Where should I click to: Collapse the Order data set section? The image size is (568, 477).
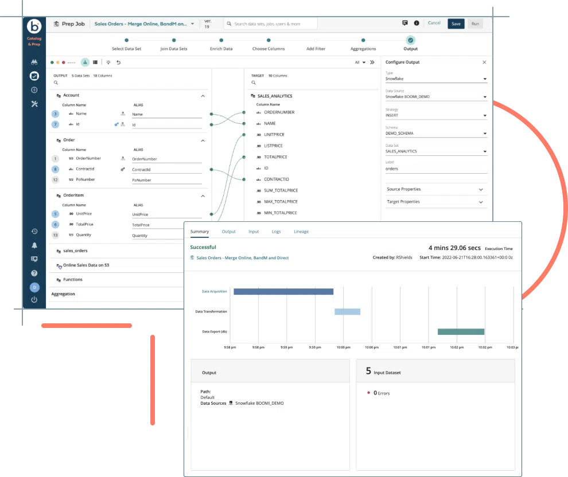point(203,140)
